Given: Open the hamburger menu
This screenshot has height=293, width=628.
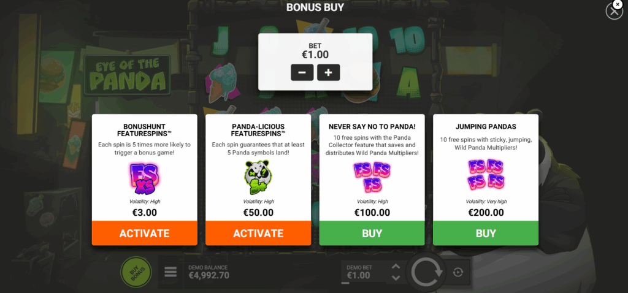Looking at the screenshot, I should click(170, 272).
